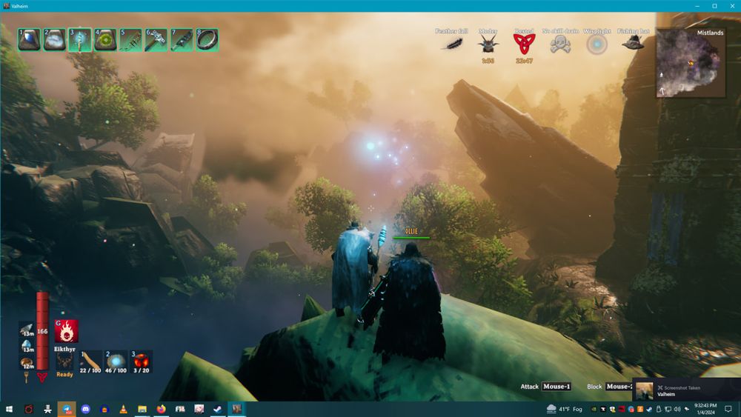Click OLLIE player name tag

click(411, 231)
